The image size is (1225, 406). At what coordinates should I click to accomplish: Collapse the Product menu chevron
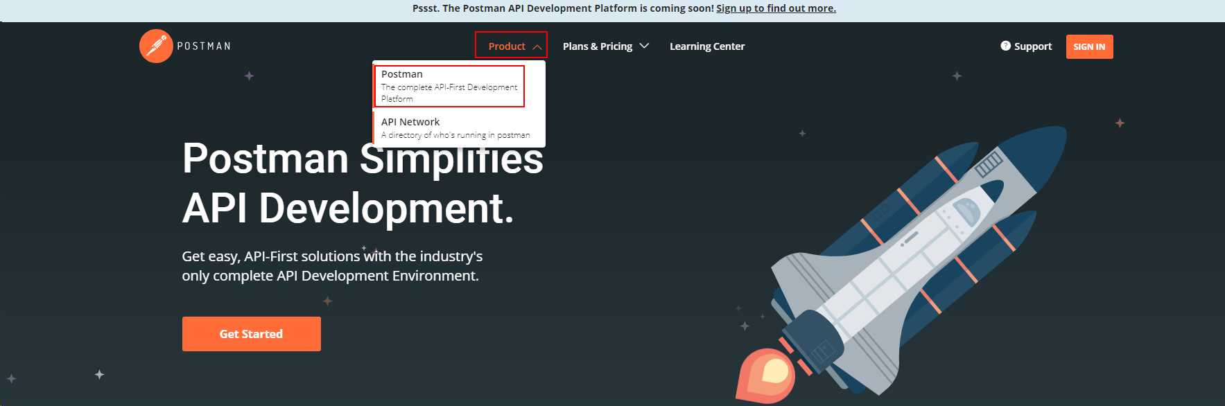click(537, 46)
